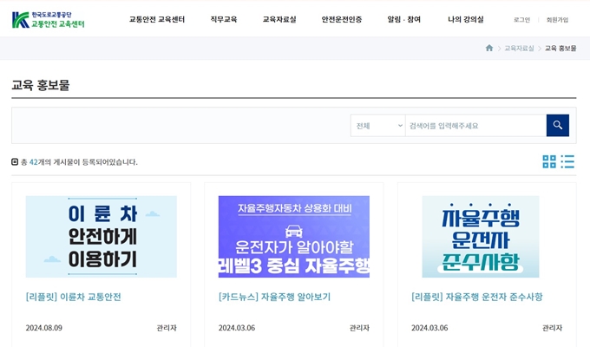
Task: Click the 회원가입 link
Action: click(x=557, y=20)
